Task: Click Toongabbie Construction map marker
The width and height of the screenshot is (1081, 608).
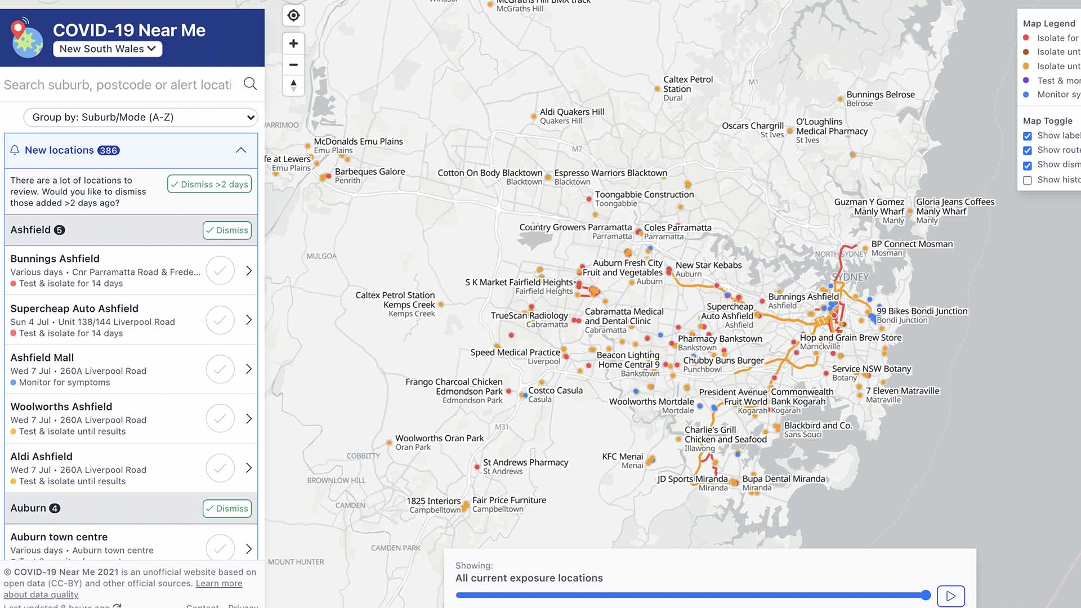Action: (589, 199)
